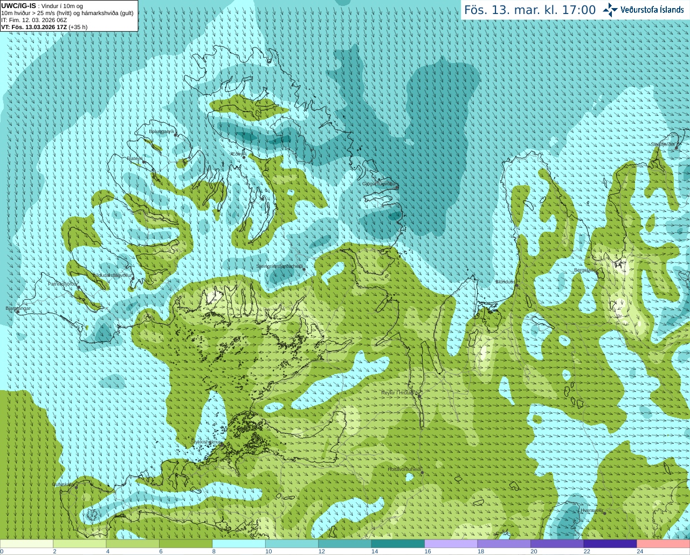Click the legend value '12'
The height and width of the screenshot is (555, 690).
pos(322,551)
